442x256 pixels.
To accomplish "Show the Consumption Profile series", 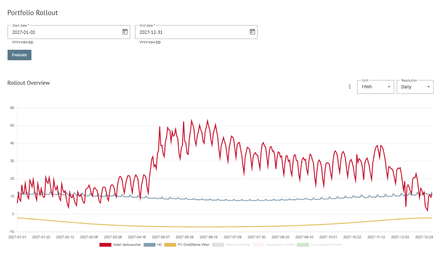I will (326, 245).
